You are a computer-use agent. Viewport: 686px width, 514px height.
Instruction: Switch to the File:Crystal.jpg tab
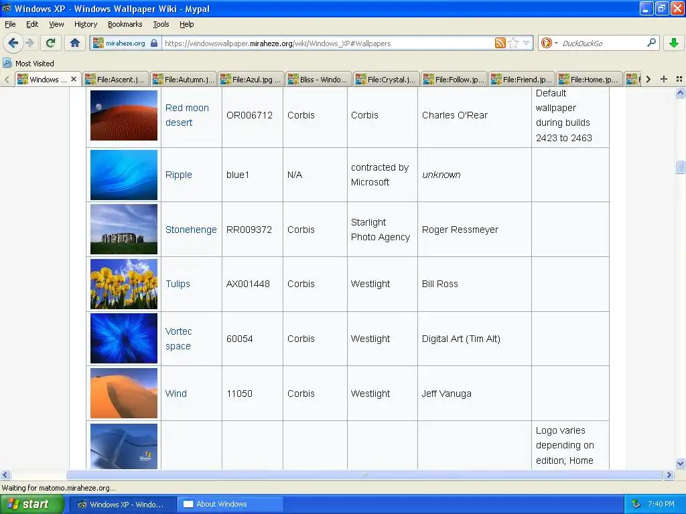387,80
